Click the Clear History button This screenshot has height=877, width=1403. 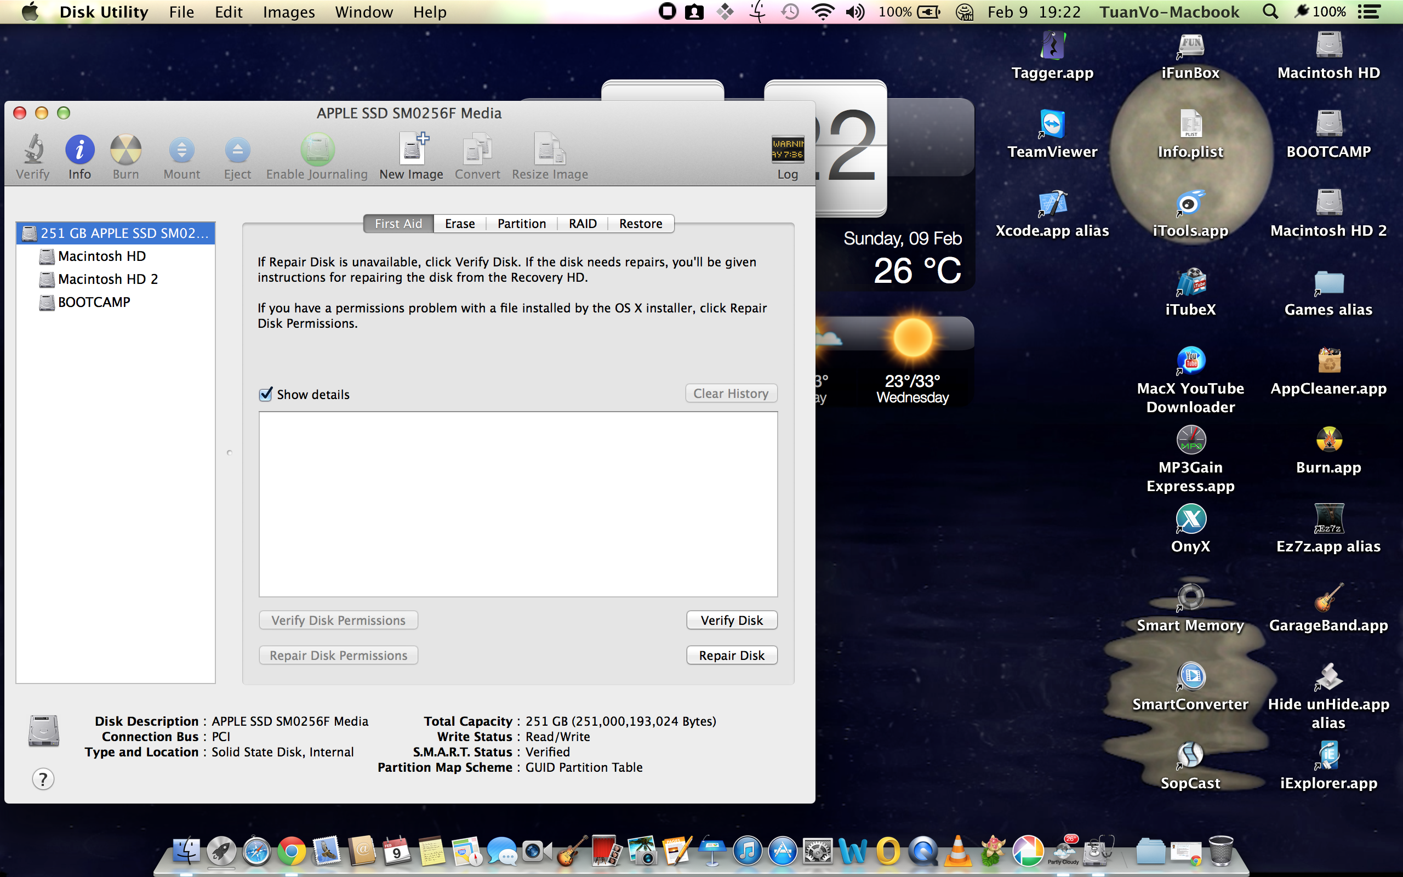[x=731, y=393]
